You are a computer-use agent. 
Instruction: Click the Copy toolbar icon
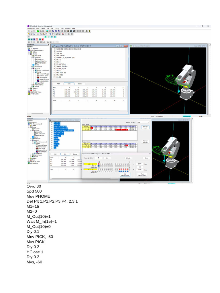[41, 34]
